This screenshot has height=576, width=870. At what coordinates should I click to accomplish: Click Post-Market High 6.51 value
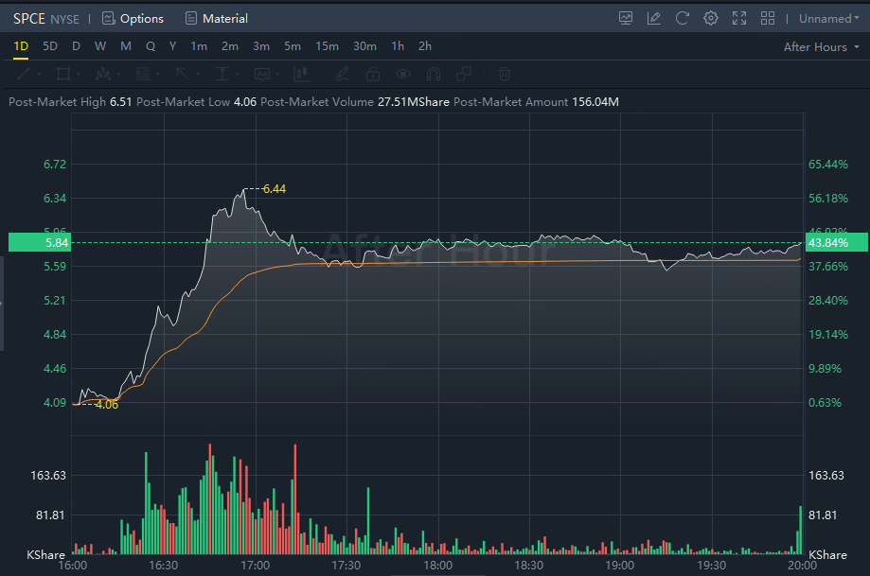coord(120,102)
